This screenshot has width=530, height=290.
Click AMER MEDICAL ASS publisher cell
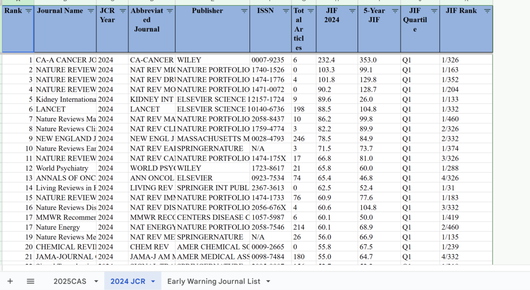point(212,257)
